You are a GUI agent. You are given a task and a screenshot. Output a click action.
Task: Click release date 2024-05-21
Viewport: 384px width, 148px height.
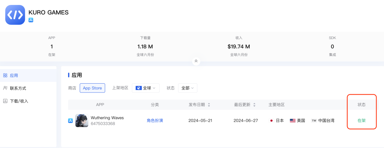coord(200,121)
